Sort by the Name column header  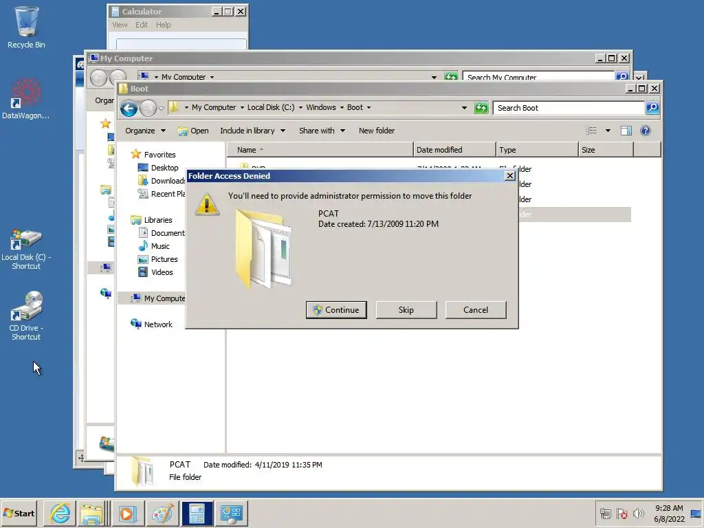(320, 149)
